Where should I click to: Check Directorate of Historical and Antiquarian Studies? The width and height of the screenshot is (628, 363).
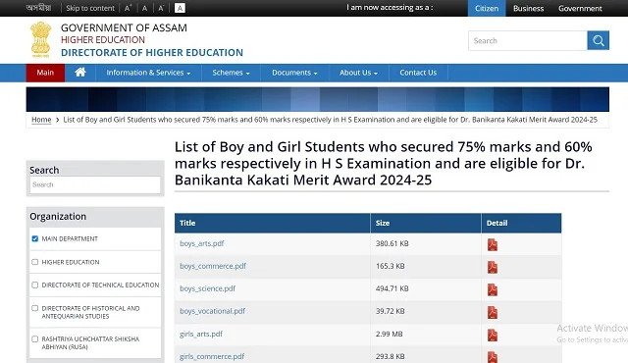[35, 308]
